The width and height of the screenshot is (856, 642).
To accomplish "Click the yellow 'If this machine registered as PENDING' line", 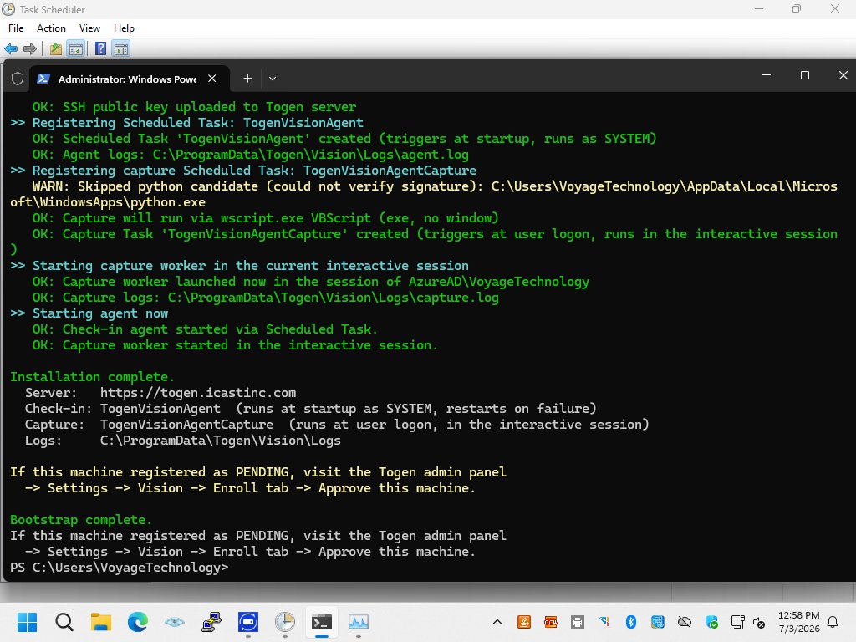I will coord(258,472).
